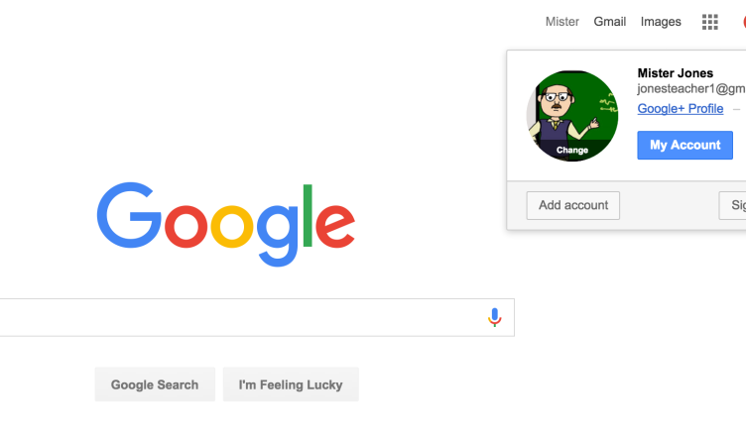Viewport: 746px width, 436px height.
Task: Click the Change label on profile photo
Action: tap(572, 151)
